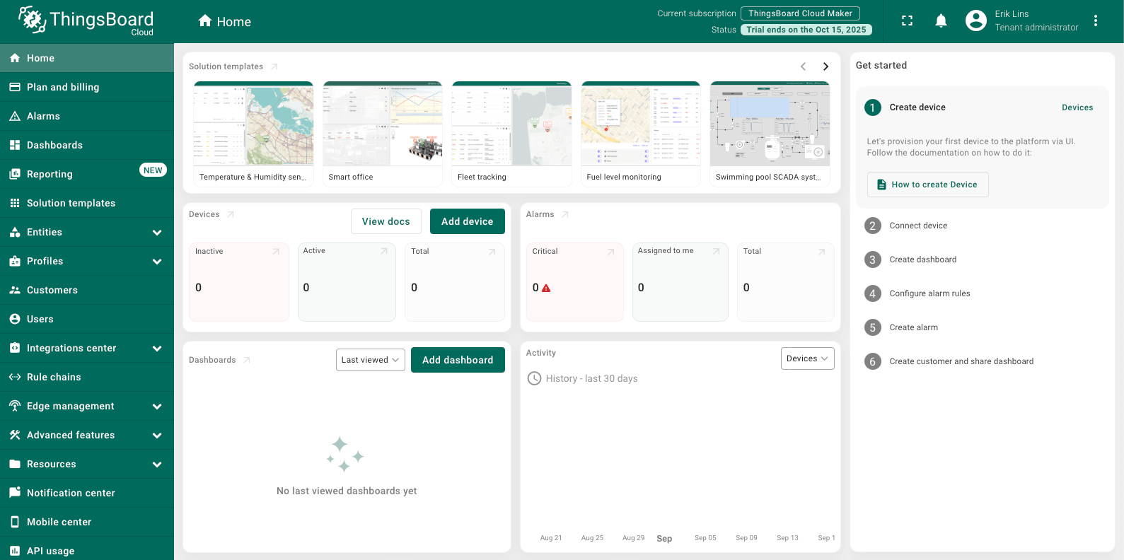
Task: Open the Fleet tracking template thumbnail
Action: tap(511, 124)
